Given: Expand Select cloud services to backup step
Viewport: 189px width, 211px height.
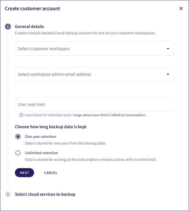Looking at the screenshot, I should (x=45, y=194).
